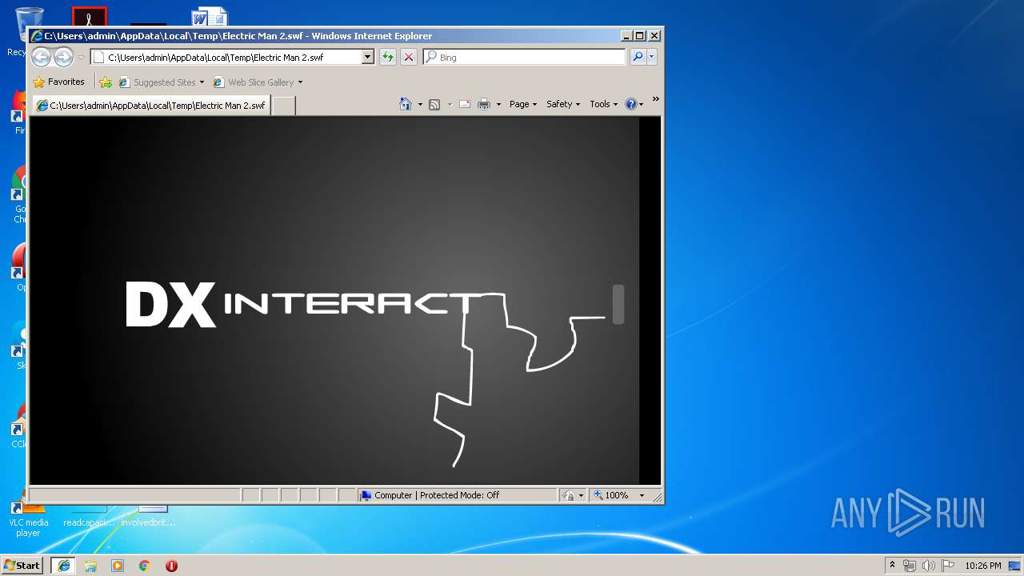Image resolution: width=1024 pixels, height=576 pixels.
Task: Click the gray scrollbar thumb in Flash content
Action: coord(618,304)
